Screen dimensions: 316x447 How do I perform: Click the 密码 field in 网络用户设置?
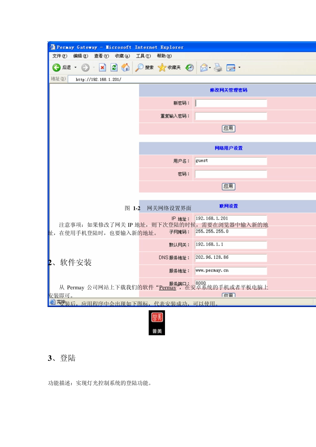pos(231,174)
